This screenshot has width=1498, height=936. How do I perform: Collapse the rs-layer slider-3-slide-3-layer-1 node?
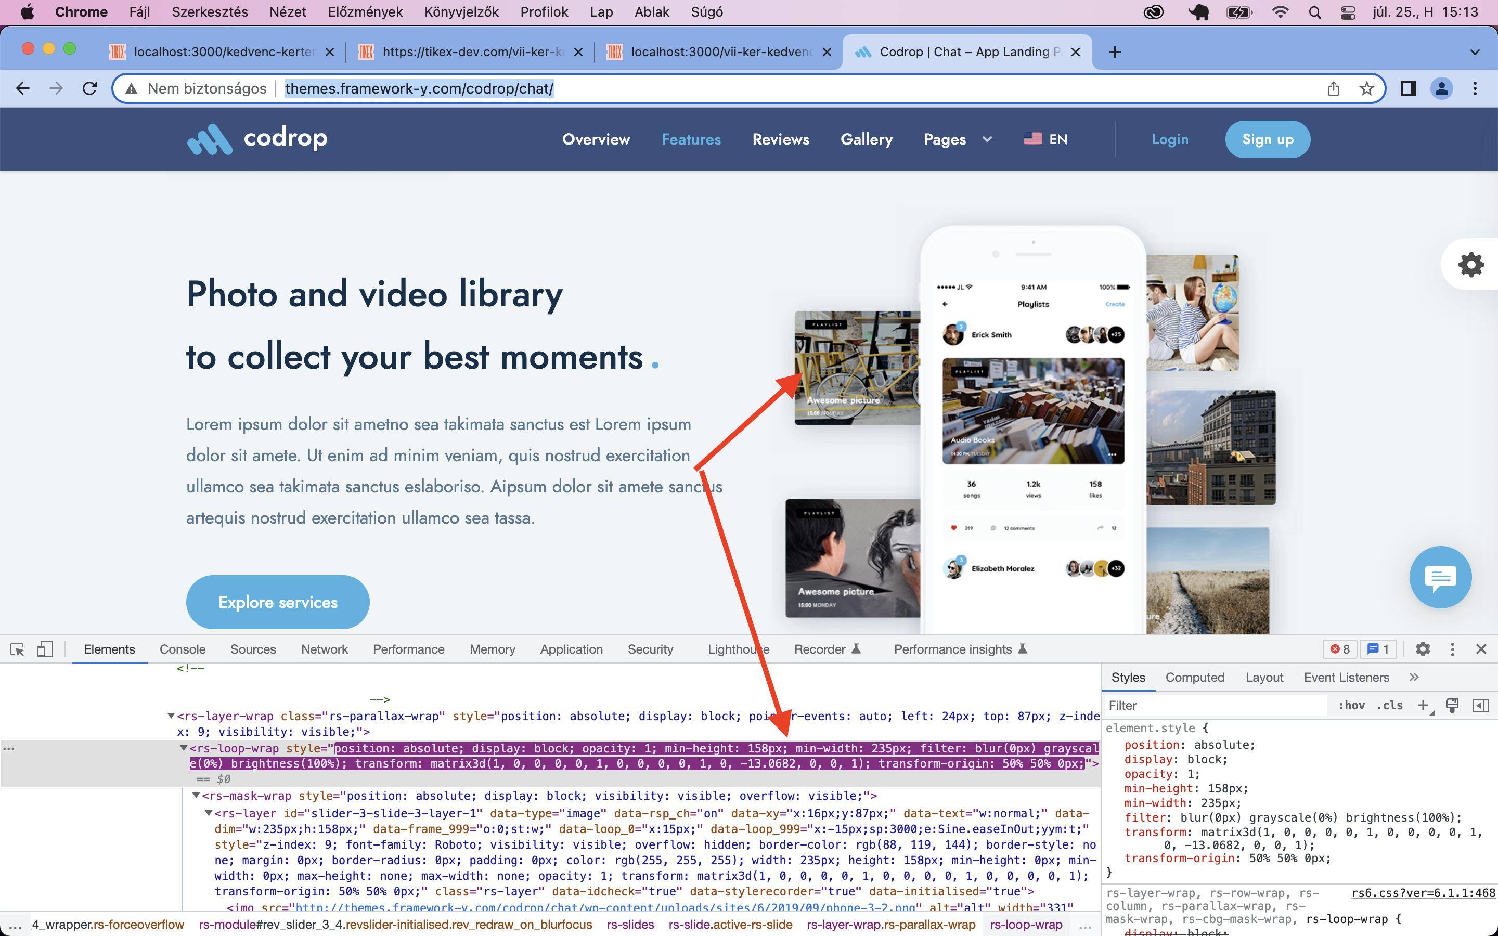[x=209, y=813]
